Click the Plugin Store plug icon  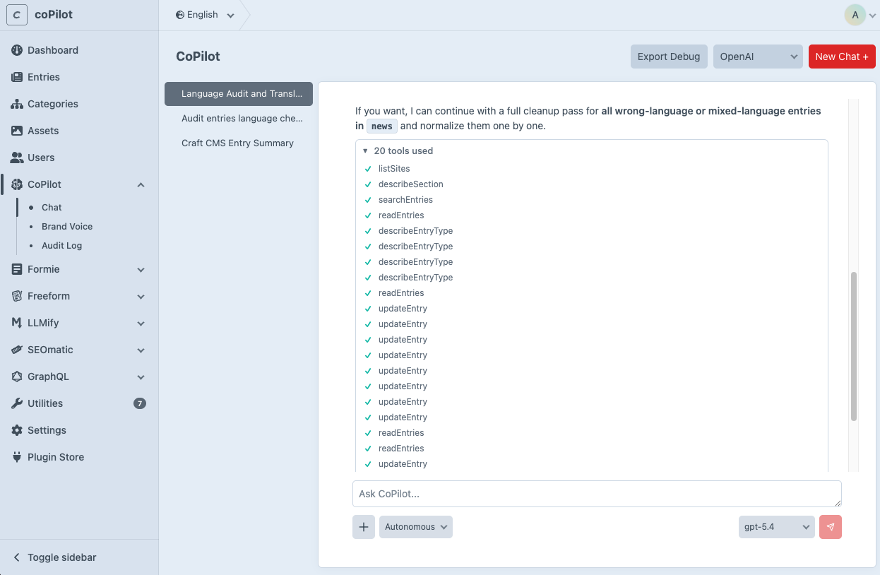point(17,457)
